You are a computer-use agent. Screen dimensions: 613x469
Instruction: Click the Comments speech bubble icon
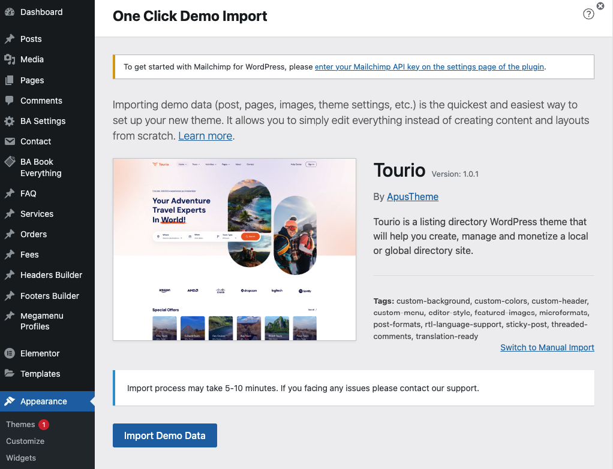[10, 101]
